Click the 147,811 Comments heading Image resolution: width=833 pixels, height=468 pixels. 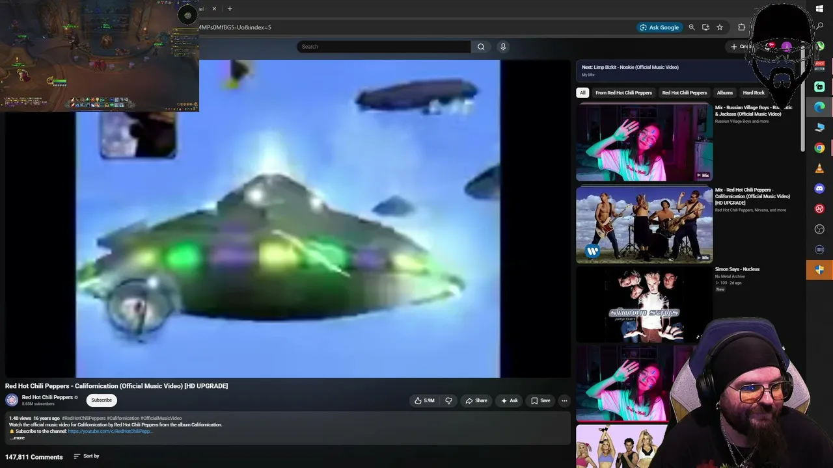(34, 457)
